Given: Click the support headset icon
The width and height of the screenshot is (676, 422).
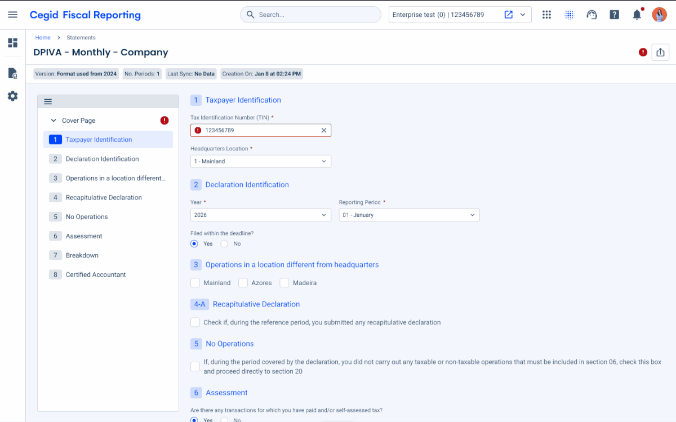Looking at the screenshot, I should pyautogui.click(x=591, y=15).
